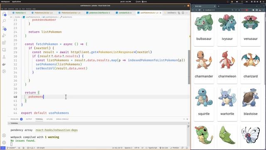Click share icon in browser address bar
The image size is (266, 150).
[x=236, y=10]
